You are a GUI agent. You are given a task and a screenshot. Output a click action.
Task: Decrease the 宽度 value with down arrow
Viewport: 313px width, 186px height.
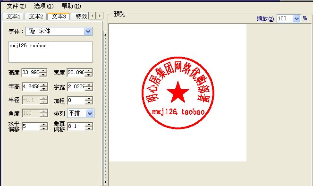(x=89, y=75)
